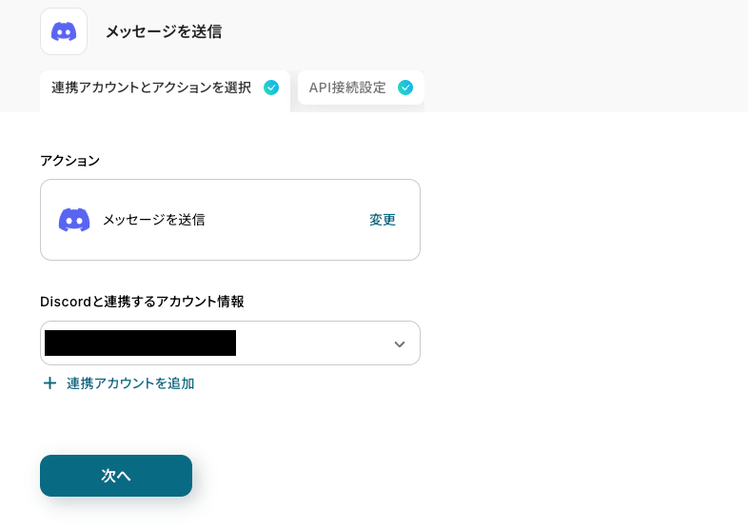Click the 変更 link to change the action
This screenshot has height=529, width=748.
click(x=383, y=220)
